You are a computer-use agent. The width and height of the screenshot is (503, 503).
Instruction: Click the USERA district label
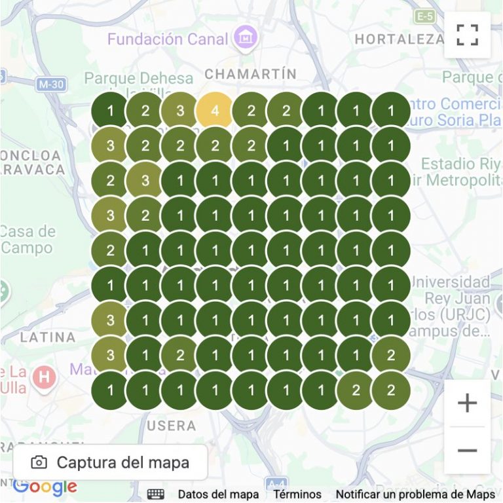[x=172, y=426]
